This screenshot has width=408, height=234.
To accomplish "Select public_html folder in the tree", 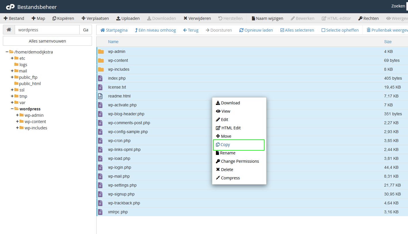I will pos(30,84).
